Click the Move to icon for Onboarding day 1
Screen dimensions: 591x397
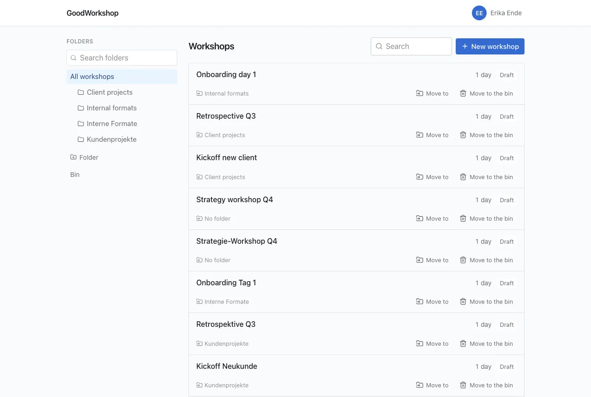[x=420, y=93]
